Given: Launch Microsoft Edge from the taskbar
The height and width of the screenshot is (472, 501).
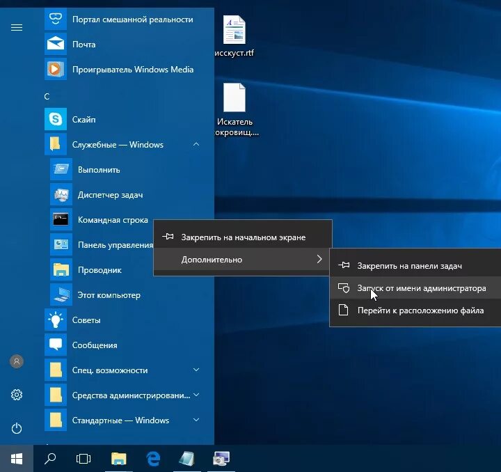Looking at the screenshot, I should click(153, 459).
